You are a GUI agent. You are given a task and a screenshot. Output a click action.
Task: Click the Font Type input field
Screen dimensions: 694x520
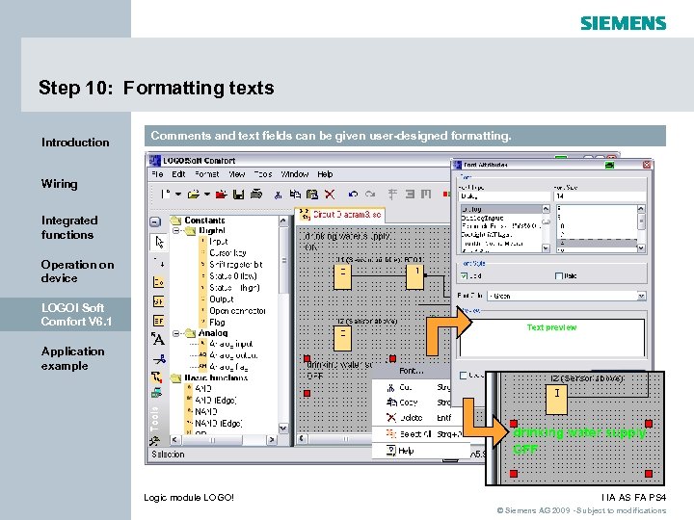(504, 195)
